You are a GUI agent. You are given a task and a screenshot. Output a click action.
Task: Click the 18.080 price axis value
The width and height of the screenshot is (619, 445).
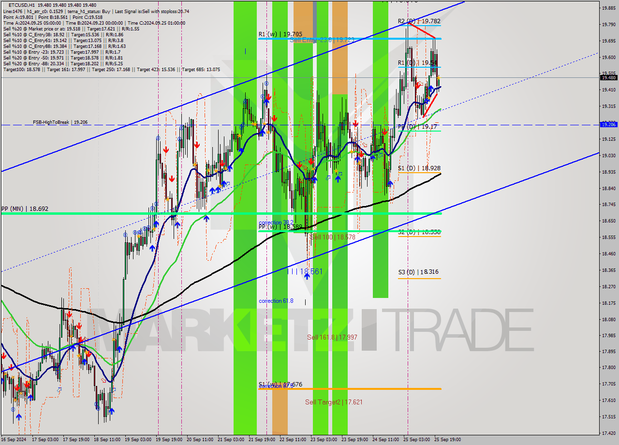click(609, 319)
